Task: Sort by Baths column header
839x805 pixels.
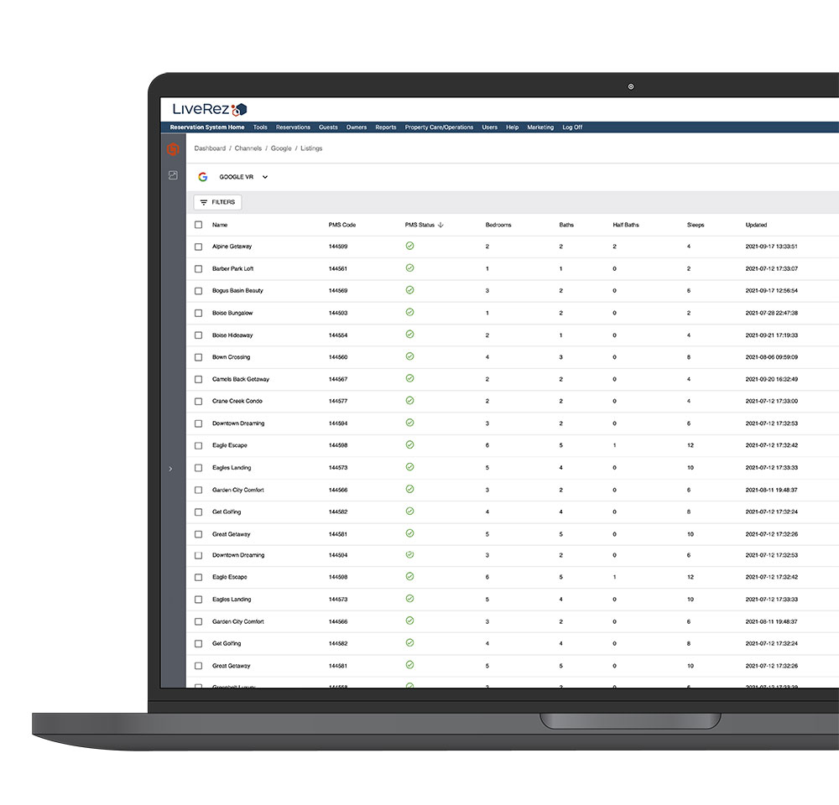Action: 566,225
